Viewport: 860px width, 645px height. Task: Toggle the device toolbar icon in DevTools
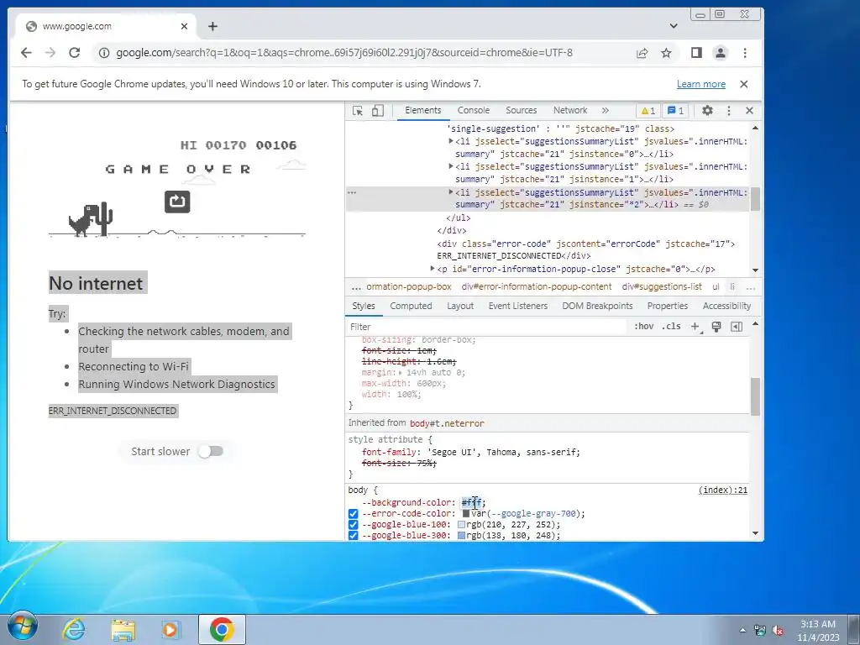[x=377, y=110]
